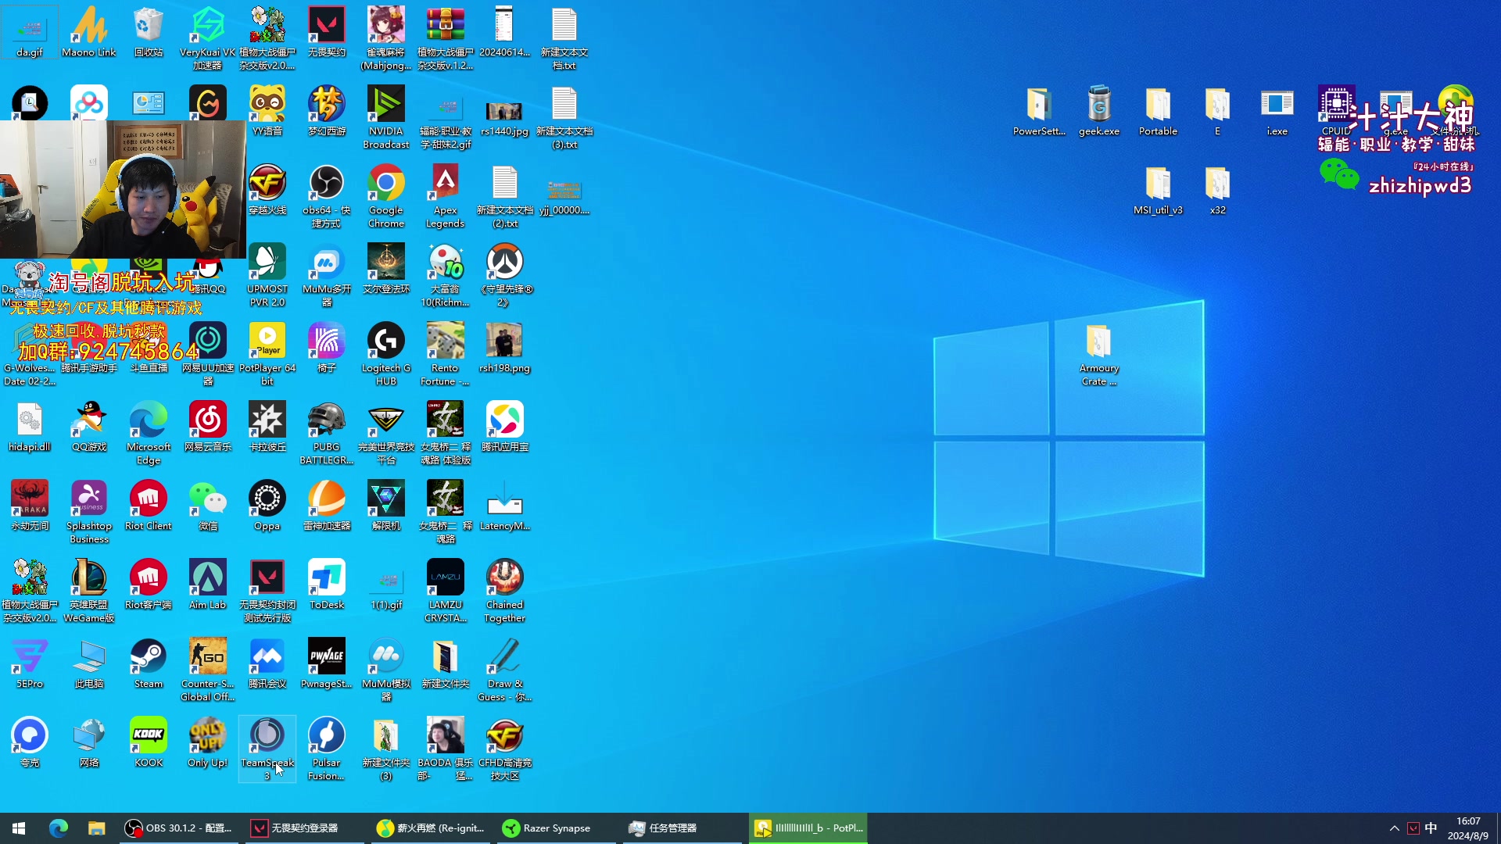Launch PUBG BATTLEGROUNDS desktop icon
Image resolution: width=1501 pixels, height=844 pixels.
327,433
